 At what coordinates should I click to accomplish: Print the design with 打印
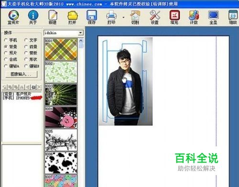coord(111,17)
